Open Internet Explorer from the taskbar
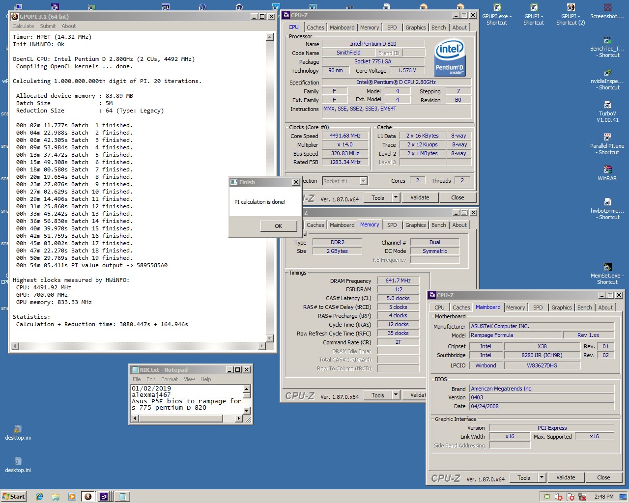The height and width of the screenshot is (503, 629). 39,497
